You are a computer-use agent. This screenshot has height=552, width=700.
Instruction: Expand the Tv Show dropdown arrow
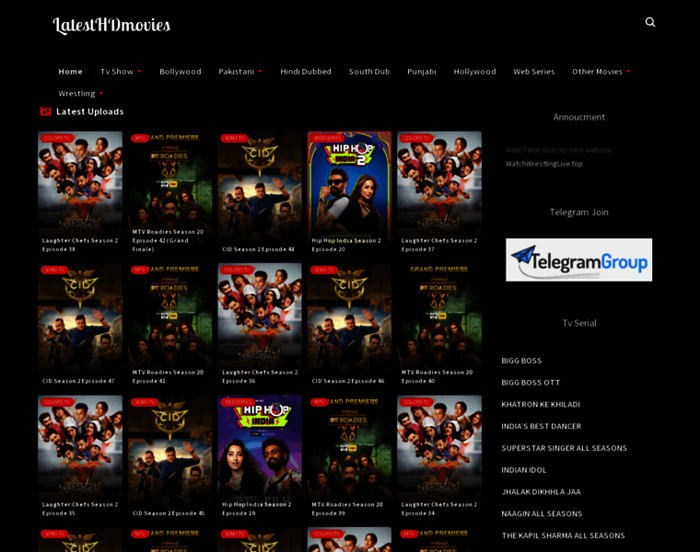point(140,72)
